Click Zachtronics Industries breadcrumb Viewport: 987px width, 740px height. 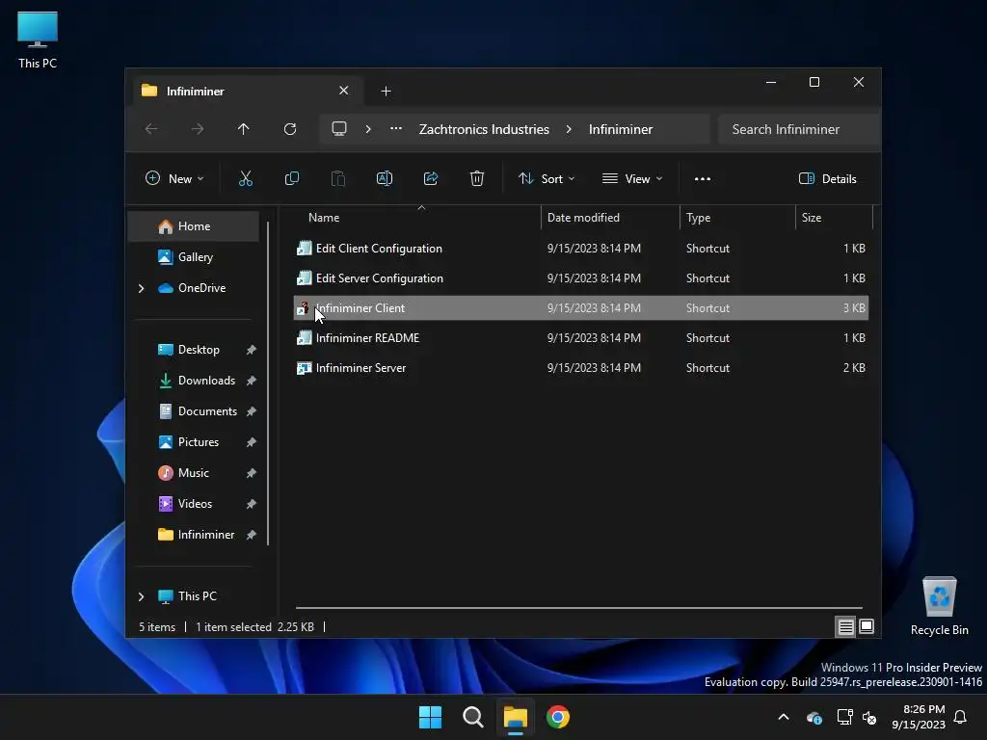(484, 129)
